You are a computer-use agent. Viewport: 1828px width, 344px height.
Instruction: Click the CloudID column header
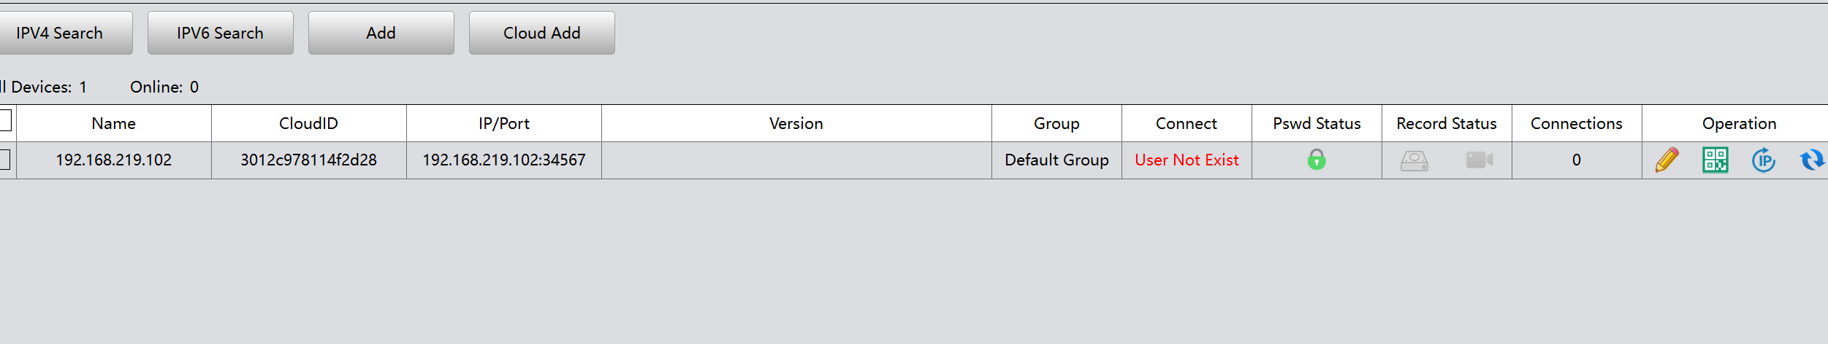[x=309, y=123]
